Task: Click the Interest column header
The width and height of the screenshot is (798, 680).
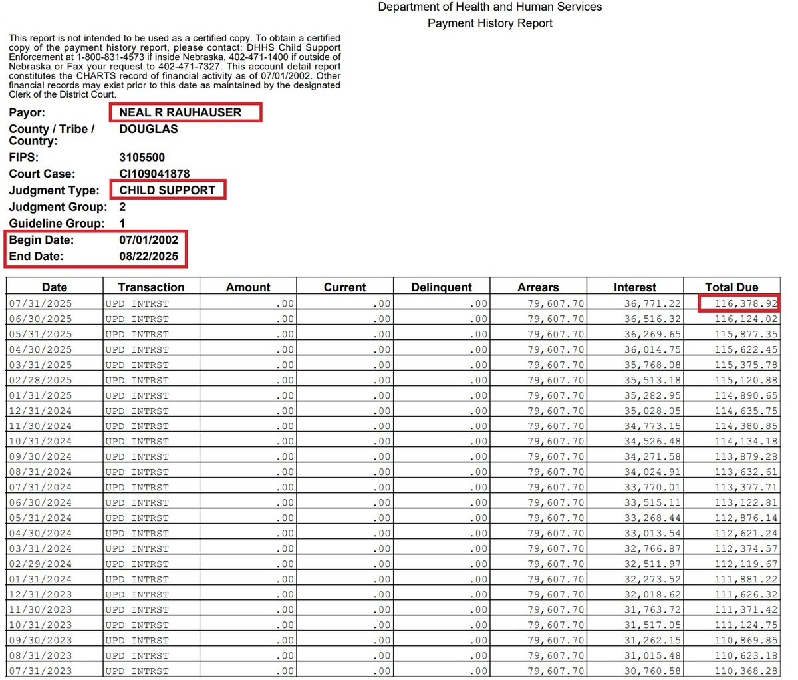Action: click(x=634, y=287)
